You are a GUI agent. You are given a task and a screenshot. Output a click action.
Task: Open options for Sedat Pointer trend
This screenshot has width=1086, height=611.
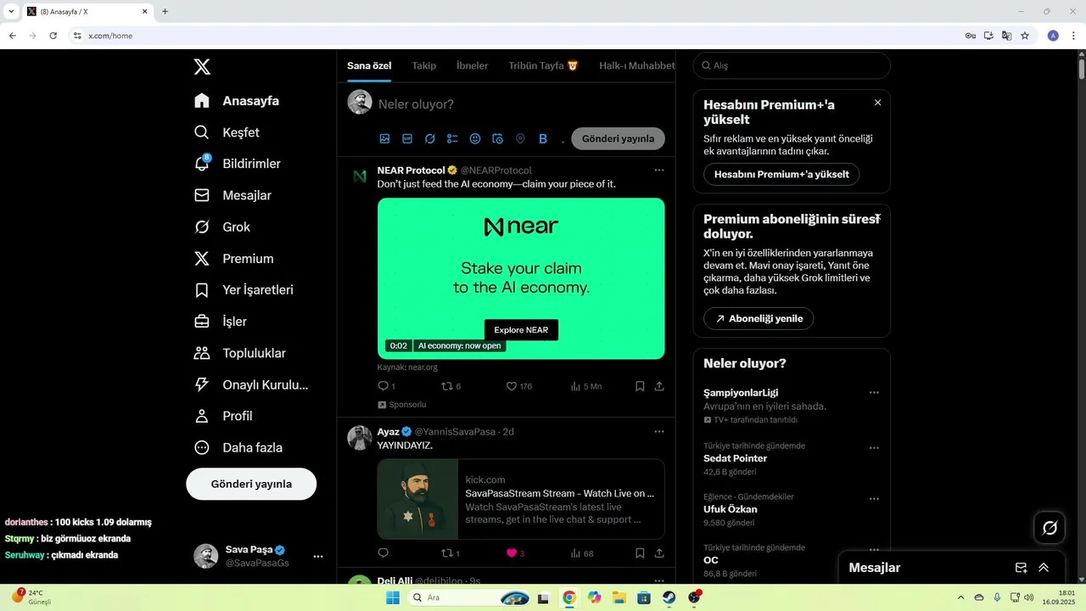874,448
